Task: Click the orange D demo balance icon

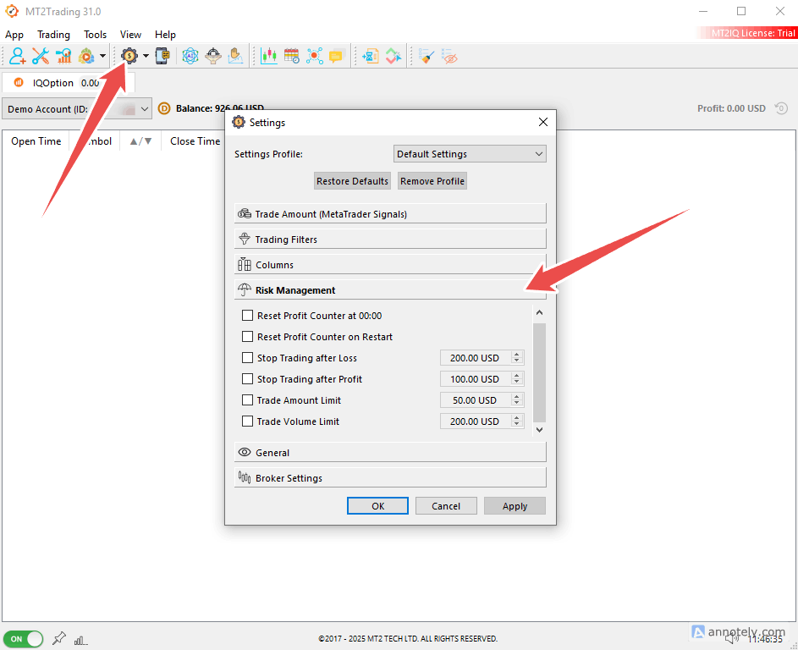Action: pyautogui.click(x=164, y=108)
